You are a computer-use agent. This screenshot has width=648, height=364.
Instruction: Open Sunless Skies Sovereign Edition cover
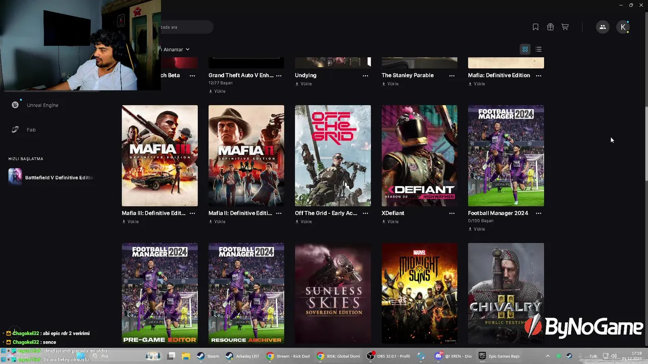333,294
